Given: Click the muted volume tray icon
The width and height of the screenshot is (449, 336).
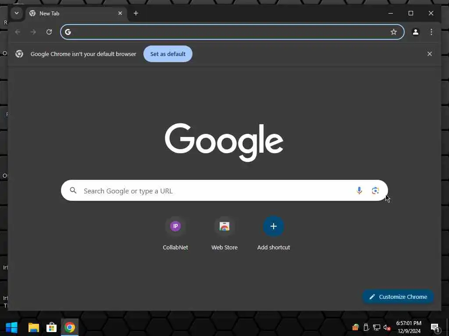Looking at the screenshot, I should 387,328.
